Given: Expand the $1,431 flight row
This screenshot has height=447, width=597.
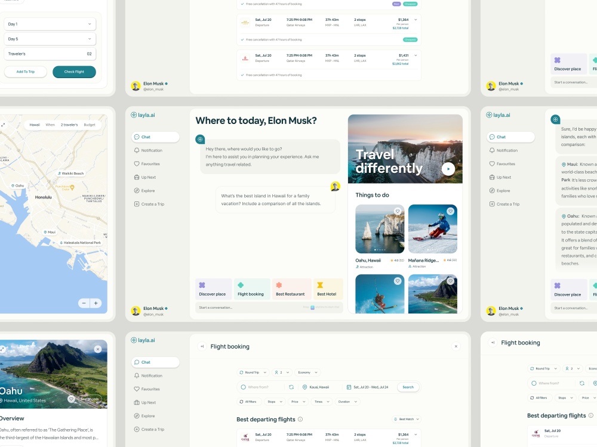Looking at the screenshot, I should tap(416, 55).
